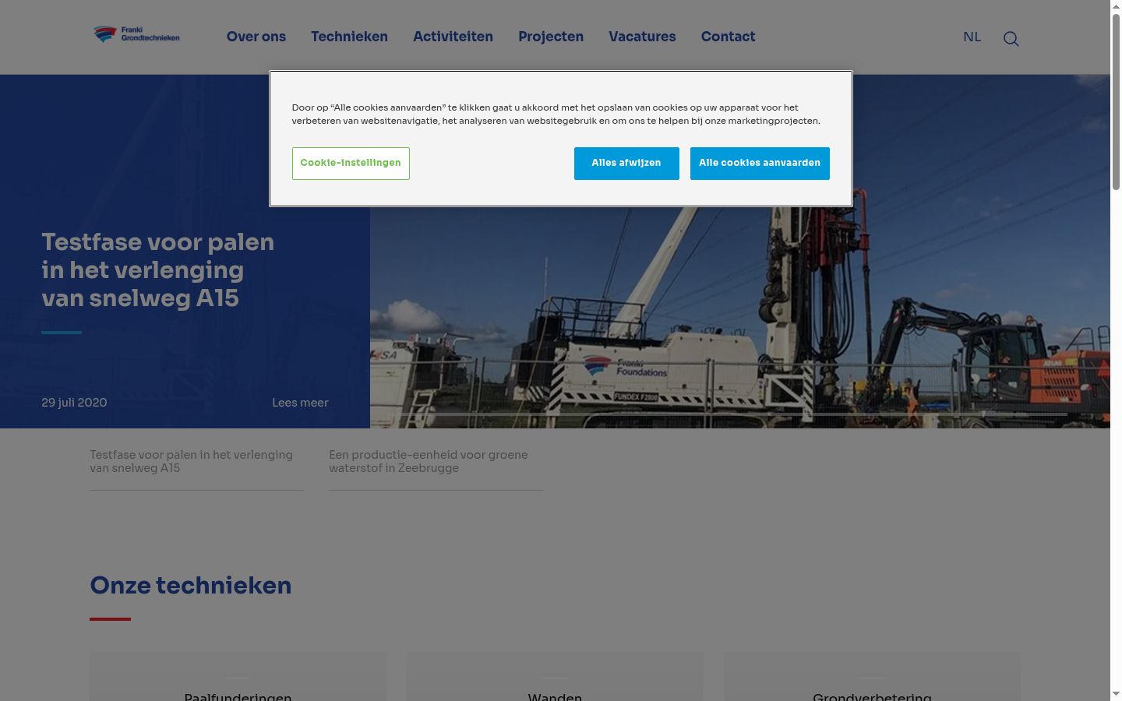Go to the Projecten page
The image size is (1122, 701).
pos(551,37)
